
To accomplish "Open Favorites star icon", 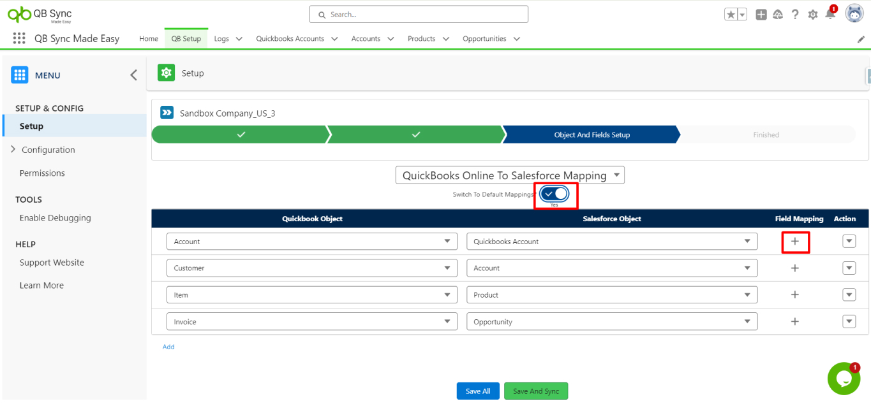I will 731,14.
